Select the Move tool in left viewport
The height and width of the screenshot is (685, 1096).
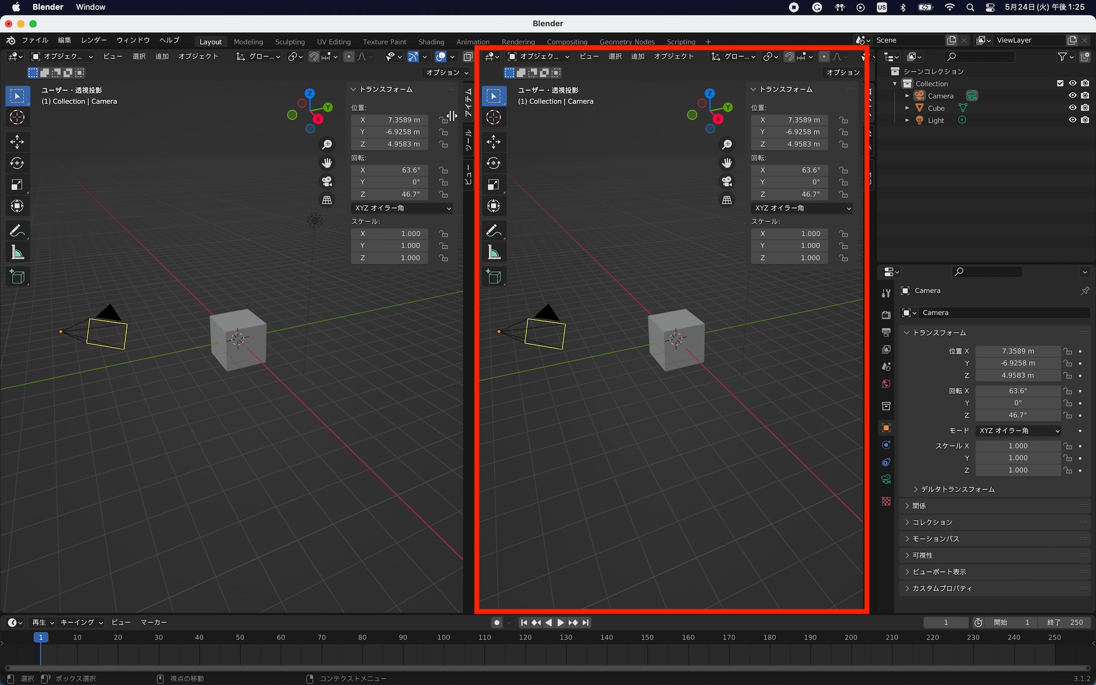coord(17,142)
